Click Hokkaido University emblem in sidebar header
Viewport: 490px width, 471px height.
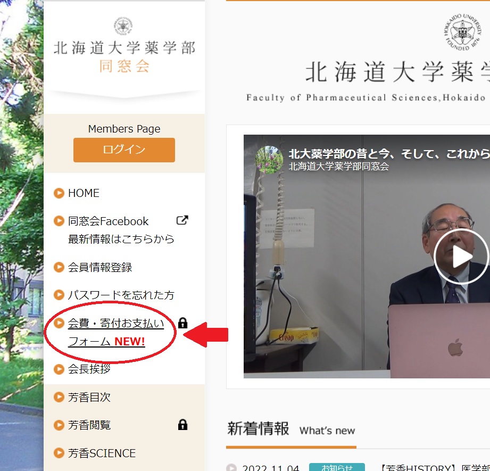(123, 26)
